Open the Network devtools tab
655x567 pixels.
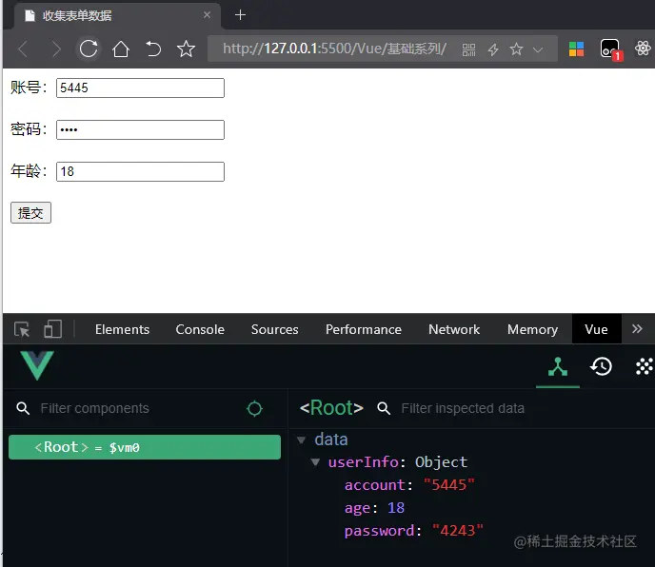(x=454, y=329)
